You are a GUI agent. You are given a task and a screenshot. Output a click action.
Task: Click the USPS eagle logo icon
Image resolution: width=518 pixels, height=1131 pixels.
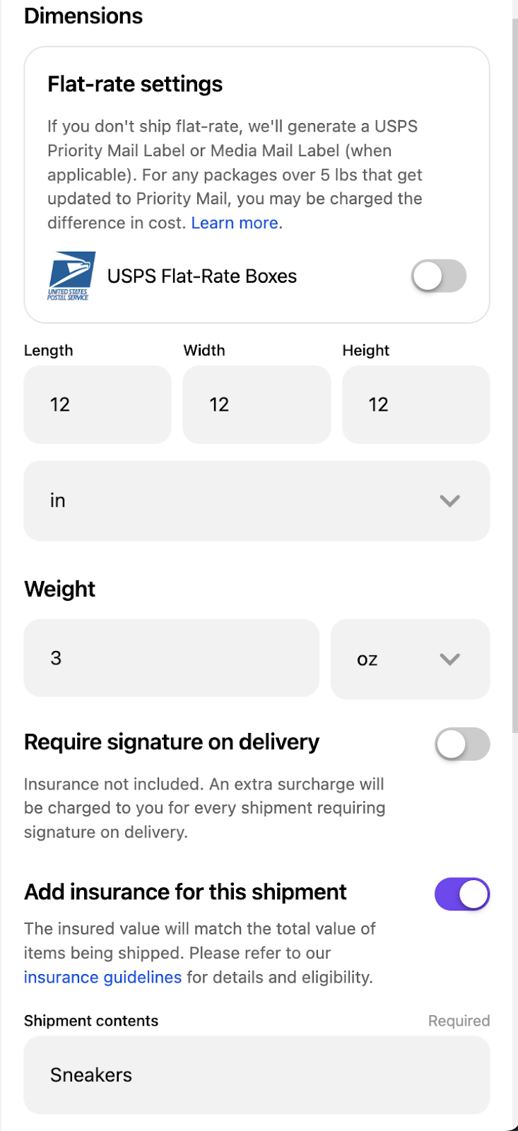coord(71,276)
